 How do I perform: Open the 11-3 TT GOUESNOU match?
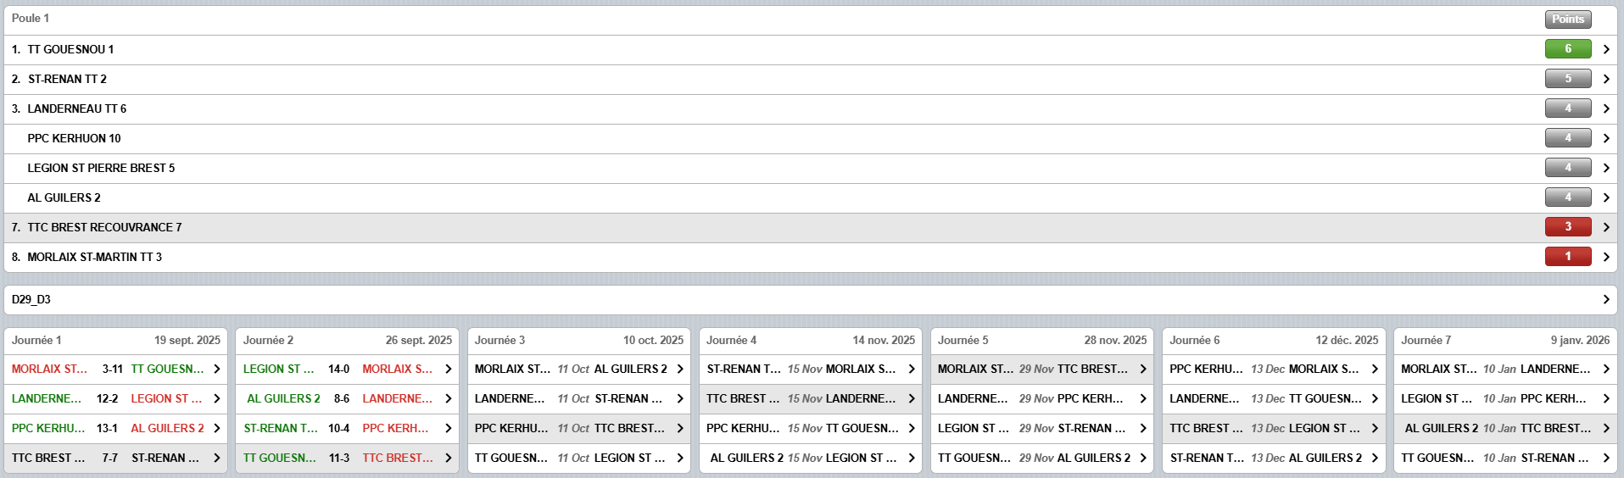449,458
